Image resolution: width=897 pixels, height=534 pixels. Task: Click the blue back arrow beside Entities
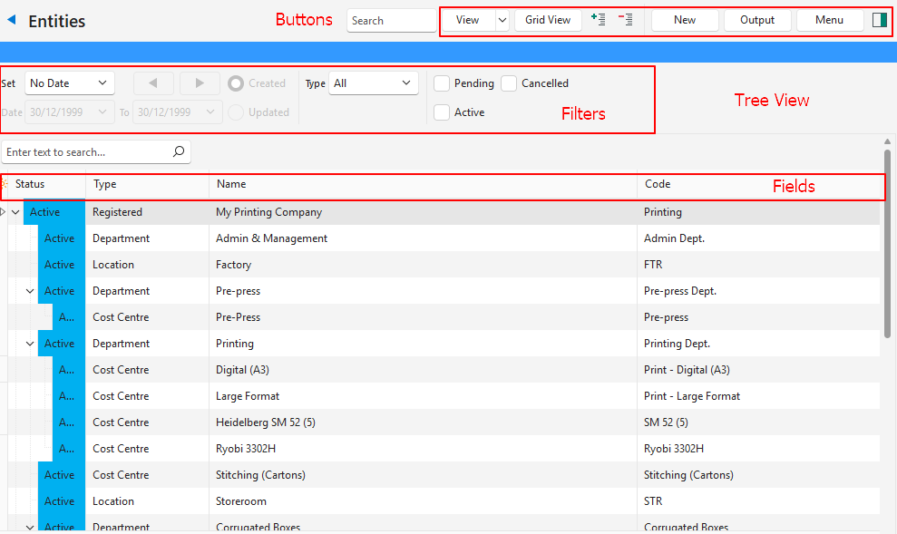click(12, 21)
